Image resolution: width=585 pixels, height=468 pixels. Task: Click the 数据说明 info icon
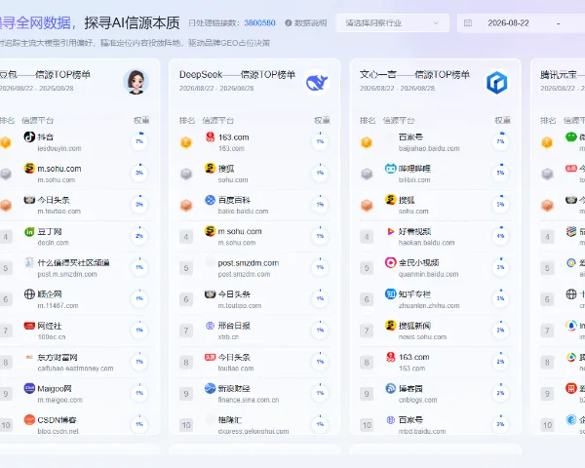(289, 23)
